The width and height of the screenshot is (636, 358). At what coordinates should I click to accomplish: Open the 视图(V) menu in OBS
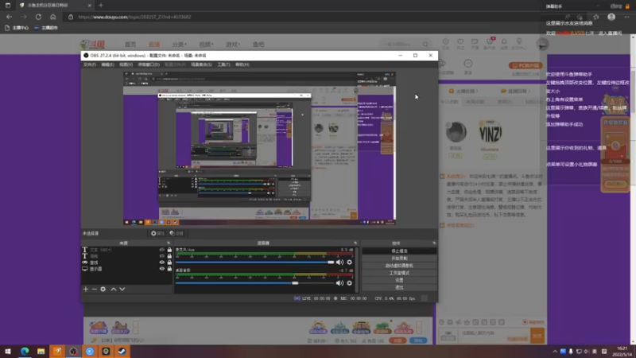click(x=126, y=64)
